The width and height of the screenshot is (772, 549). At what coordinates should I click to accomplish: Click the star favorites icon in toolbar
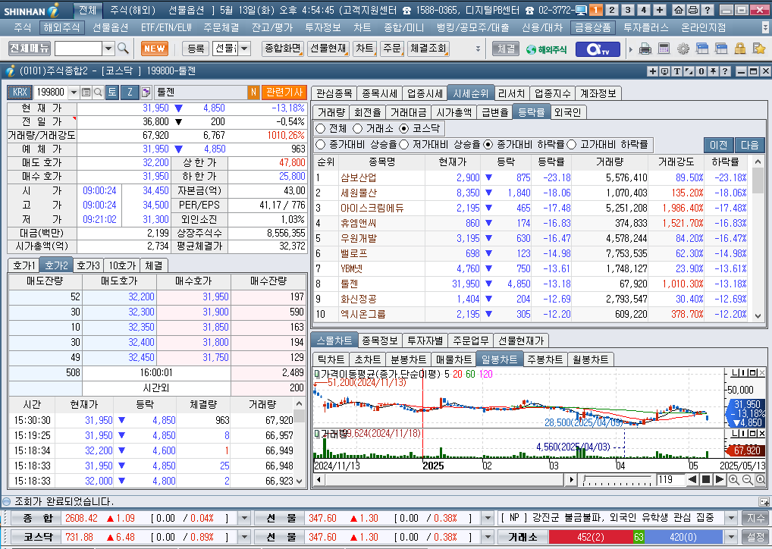click(x=758, y=49)
